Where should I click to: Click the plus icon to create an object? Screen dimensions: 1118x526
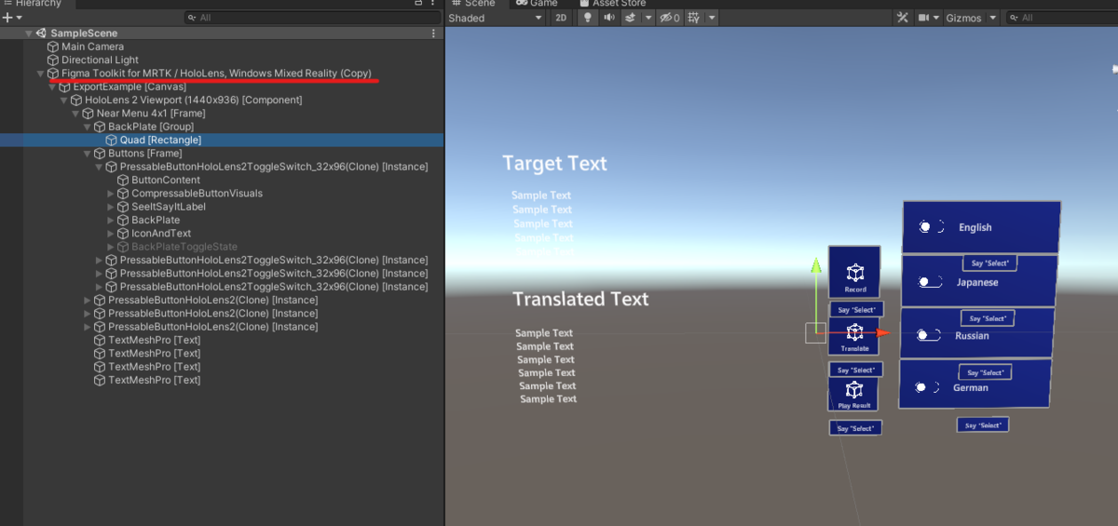coord(7,18)
